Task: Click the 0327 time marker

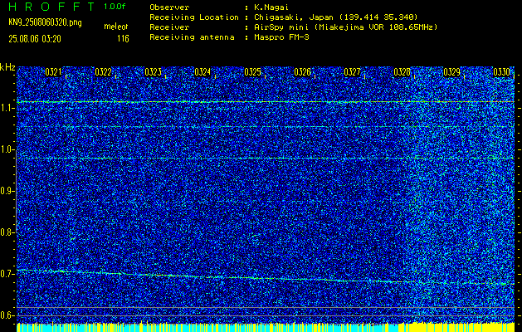Action: (x=352, y=72)
